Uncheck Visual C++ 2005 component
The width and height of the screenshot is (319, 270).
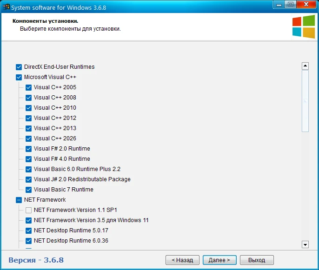29,87
